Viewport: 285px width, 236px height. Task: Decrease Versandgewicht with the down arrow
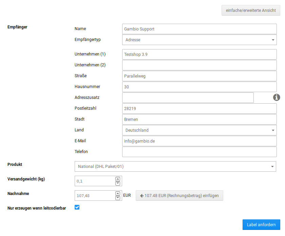118,183
